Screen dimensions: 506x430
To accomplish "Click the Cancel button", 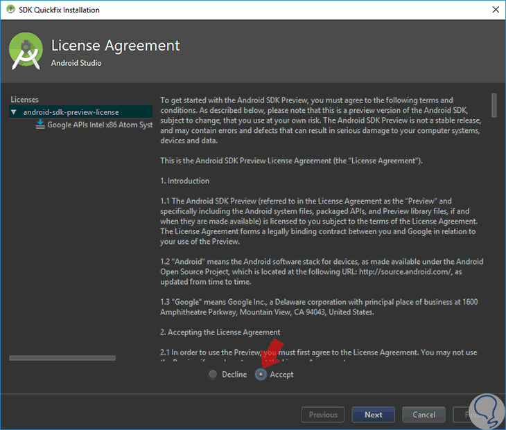I will [424, 415].
